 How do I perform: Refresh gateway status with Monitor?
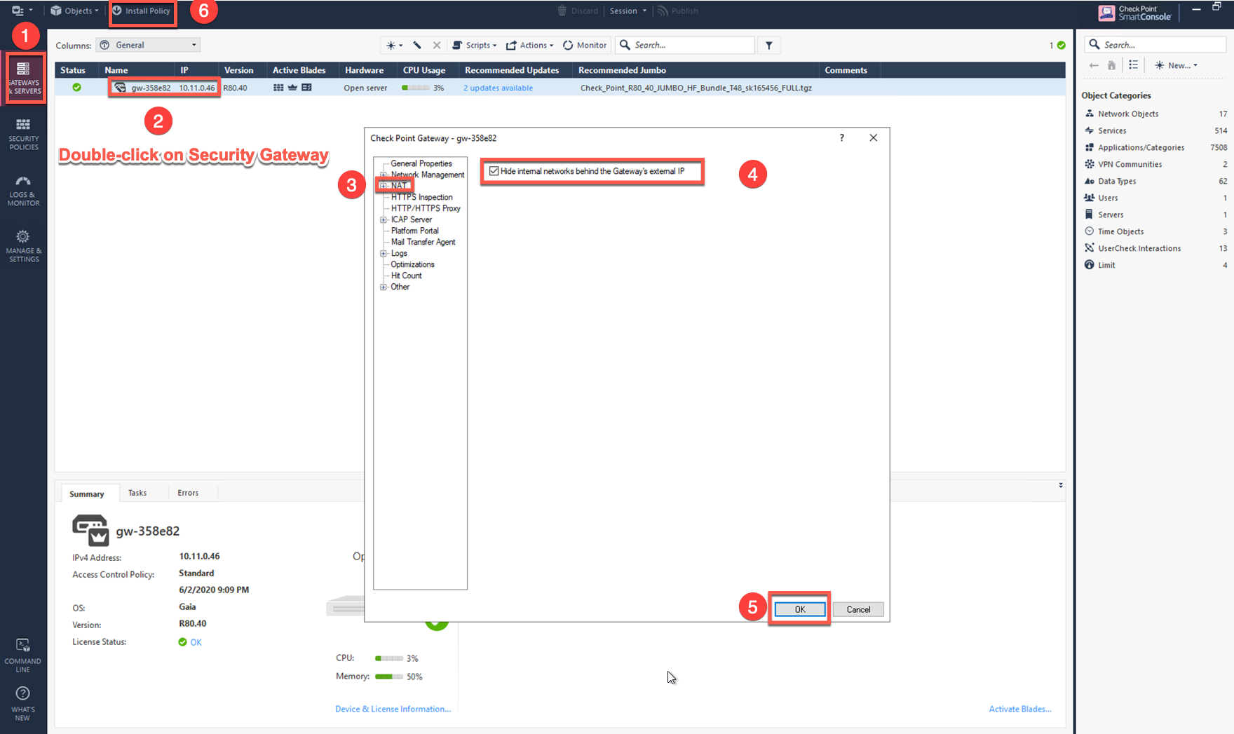pyautogui.click(x=584, y=45)
